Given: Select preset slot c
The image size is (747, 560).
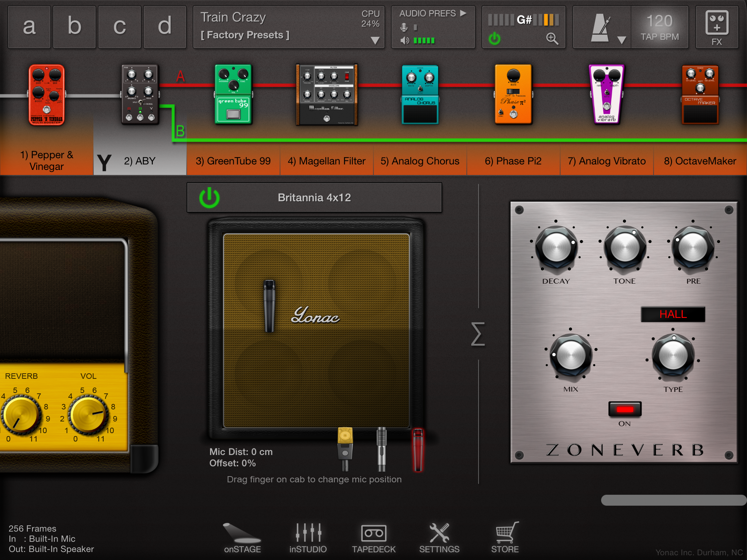Looking at the screenshot, I should 120,27.
